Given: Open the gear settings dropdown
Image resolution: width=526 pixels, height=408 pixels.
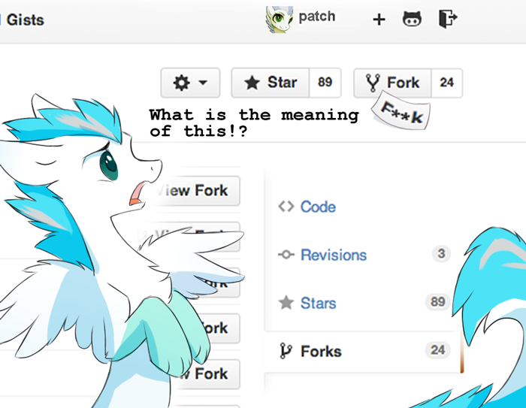Looking at the screenshot, I should [x=190, y=83].
